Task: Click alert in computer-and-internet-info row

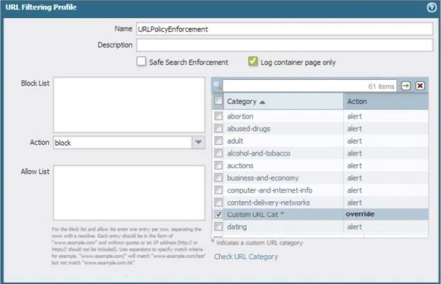Action: point(354,190)
